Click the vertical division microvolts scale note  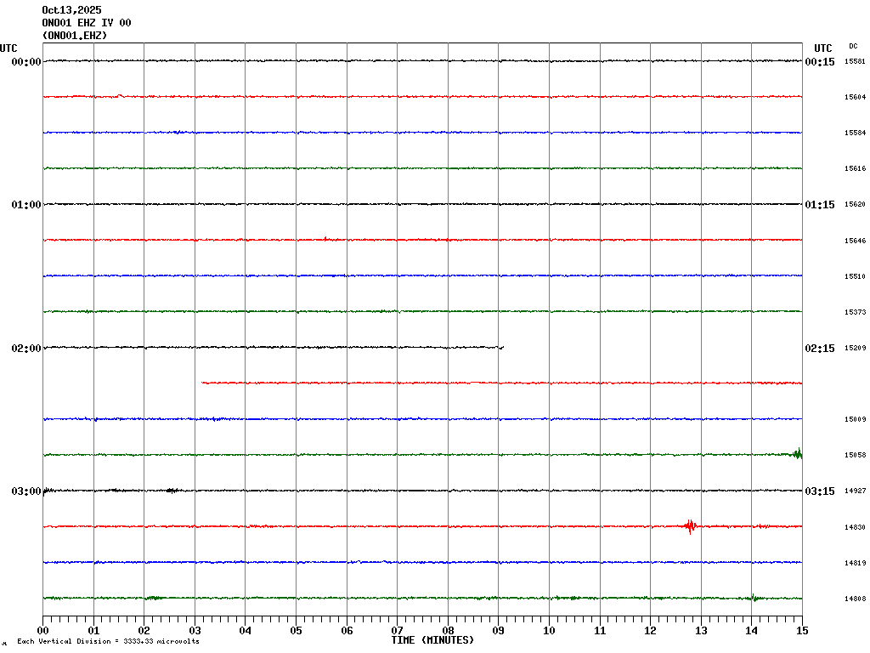click(108, 641)
